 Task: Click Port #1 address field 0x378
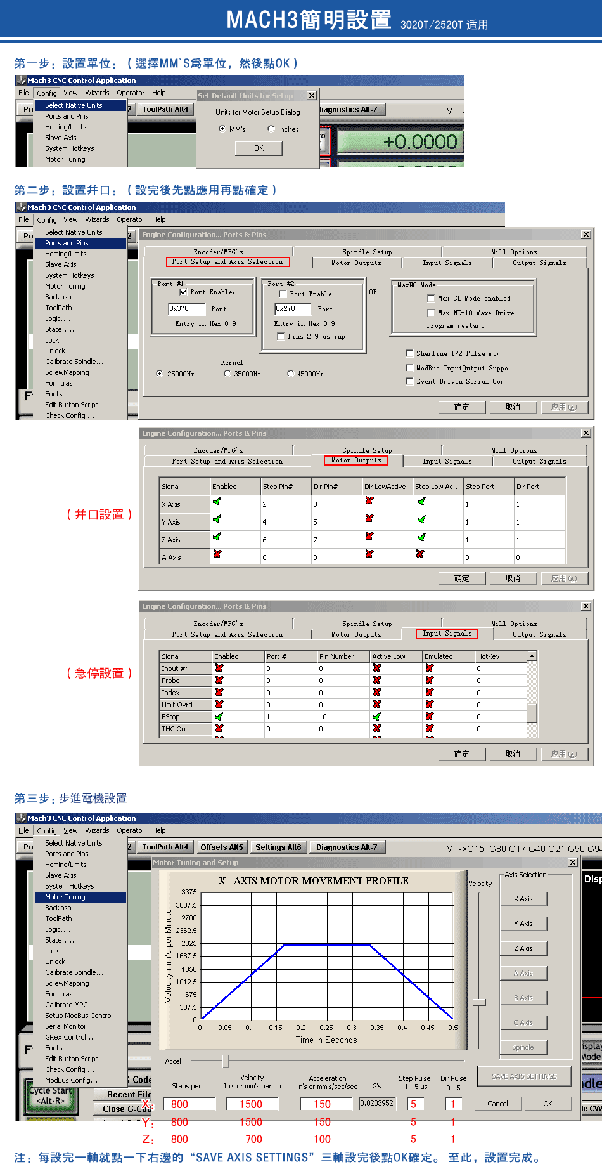pos(186,309)
